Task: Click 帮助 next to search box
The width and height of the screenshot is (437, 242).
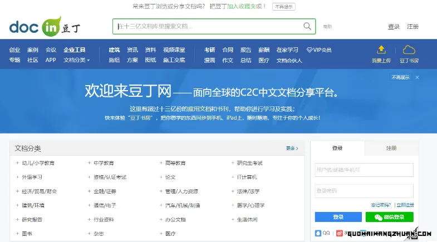Action: pyautogui.click(x=327, y=27)
